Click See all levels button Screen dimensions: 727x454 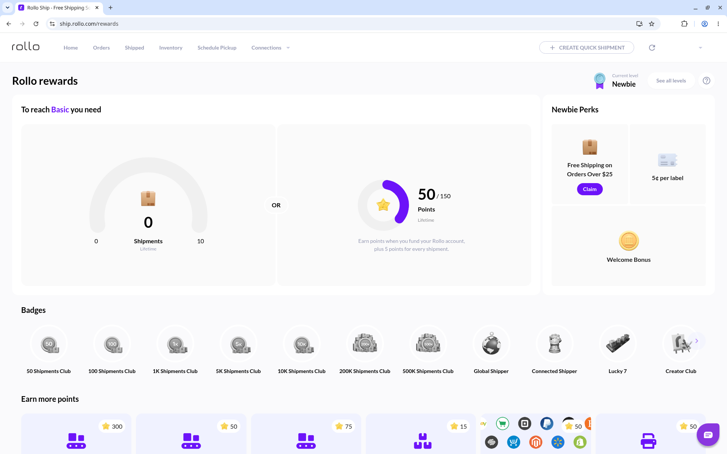tap(671, 81)
